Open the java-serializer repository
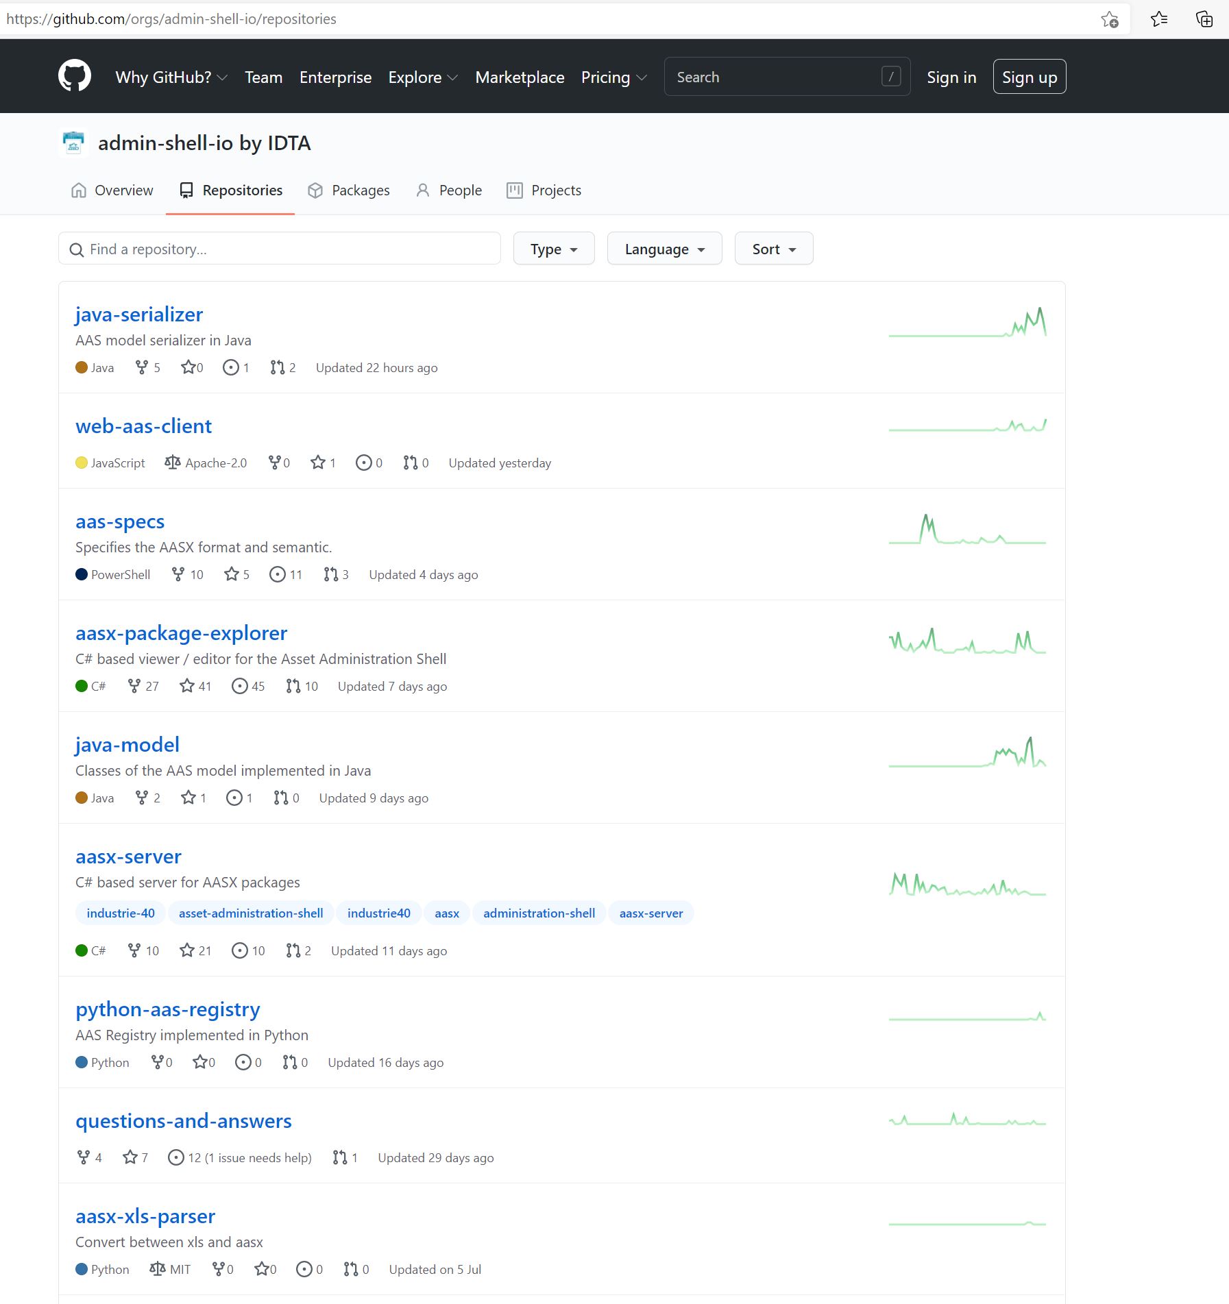This screenshot has width=1229, height=1304. click(x=139, y=315)
